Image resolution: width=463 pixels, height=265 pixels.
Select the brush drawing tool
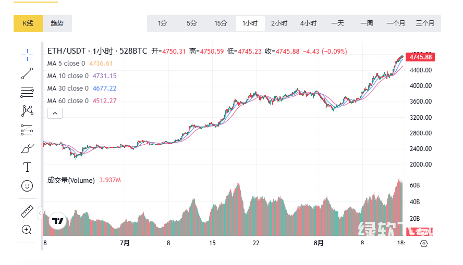(27, 149)
